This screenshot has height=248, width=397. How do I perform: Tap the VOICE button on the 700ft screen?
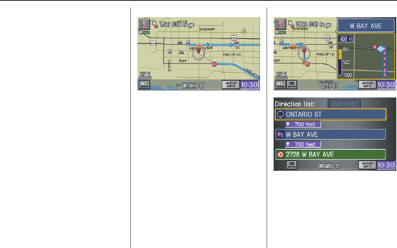pos(292,85)
